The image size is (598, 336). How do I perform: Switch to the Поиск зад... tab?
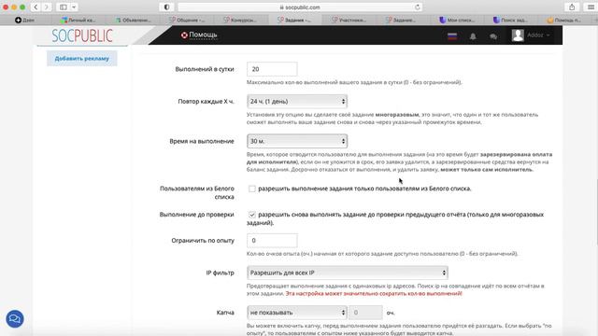point(510,20)
